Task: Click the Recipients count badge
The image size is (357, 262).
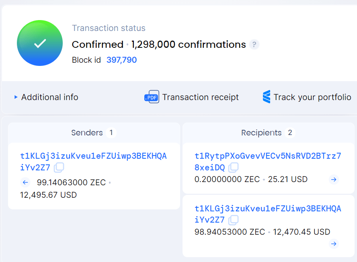Action: click(x=290, y=133)
